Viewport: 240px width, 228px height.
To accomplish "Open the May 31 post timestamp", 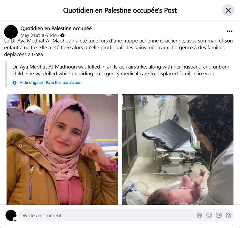I will click(x=39, y=35).
